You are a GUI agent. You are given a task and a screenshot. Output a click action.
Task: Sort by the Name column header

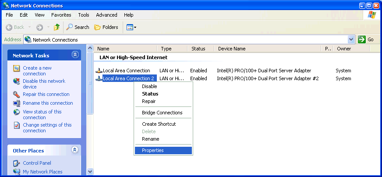tap(125, 49)
